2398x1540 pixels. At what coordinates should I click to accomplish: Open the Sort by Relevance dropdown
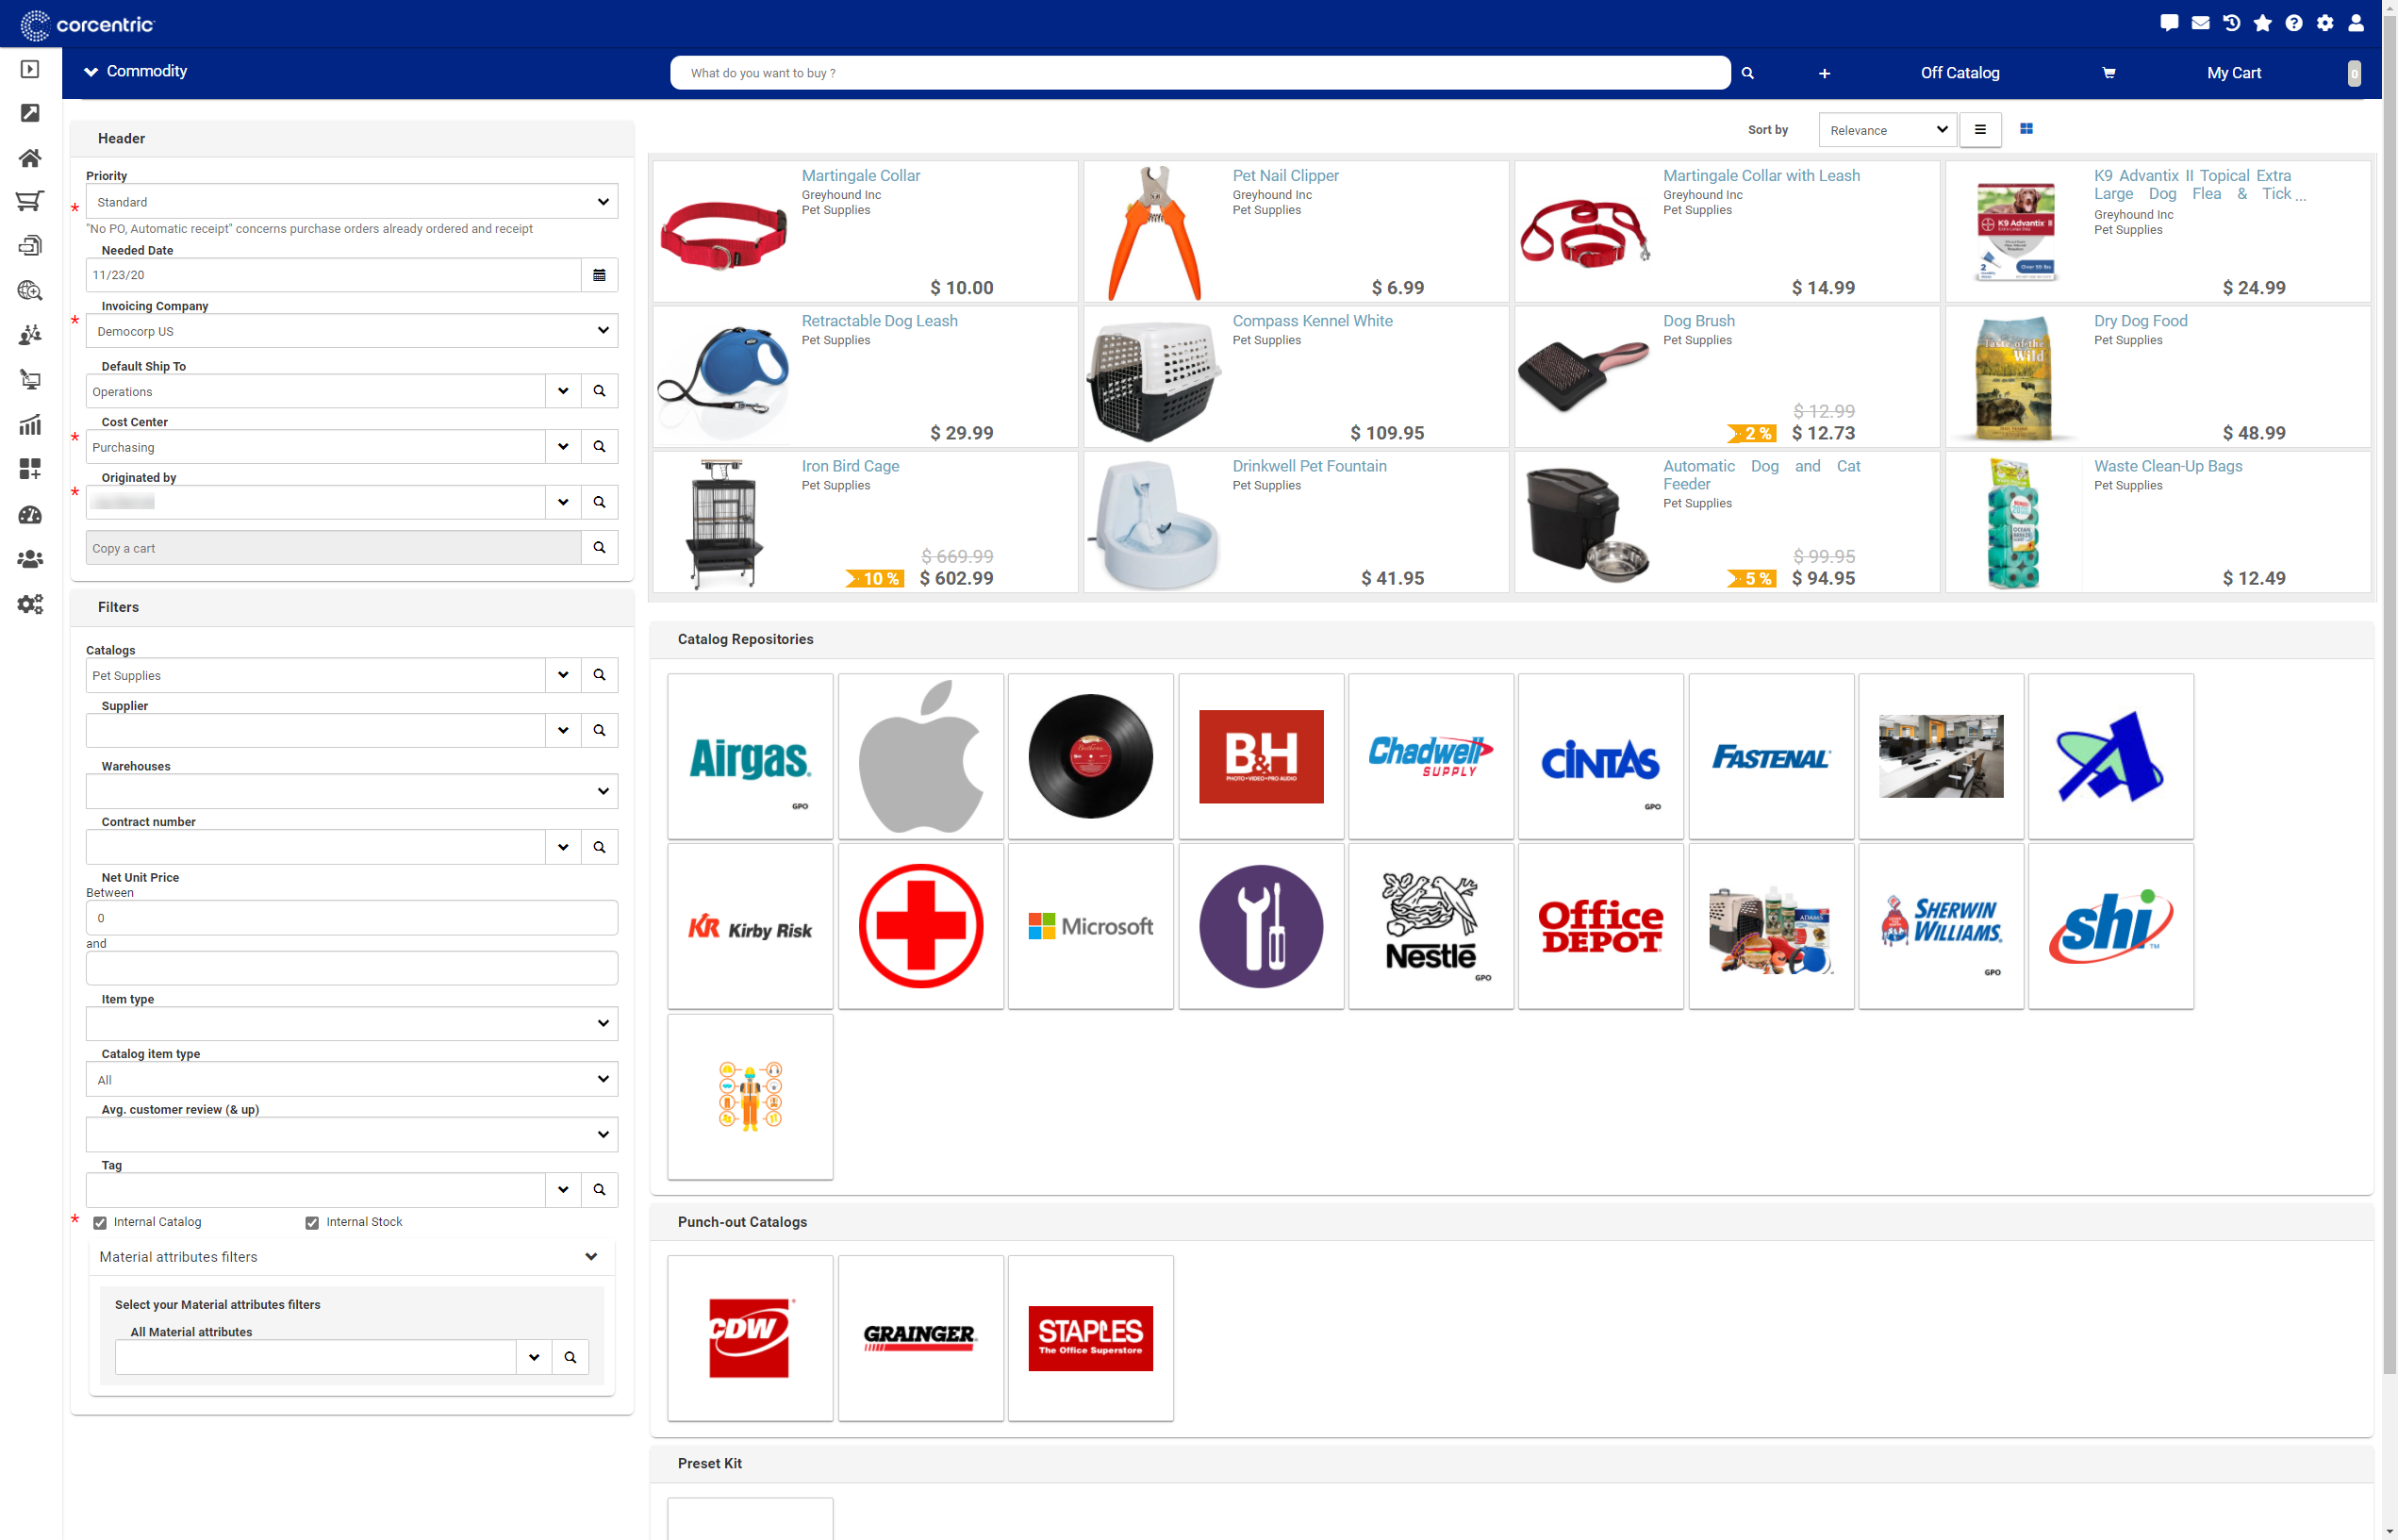click(x=1886, y=130)
